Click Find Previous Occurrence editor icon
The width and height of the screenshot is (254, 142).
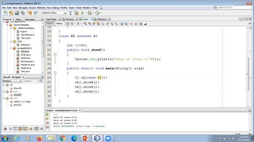pos(90,24)
